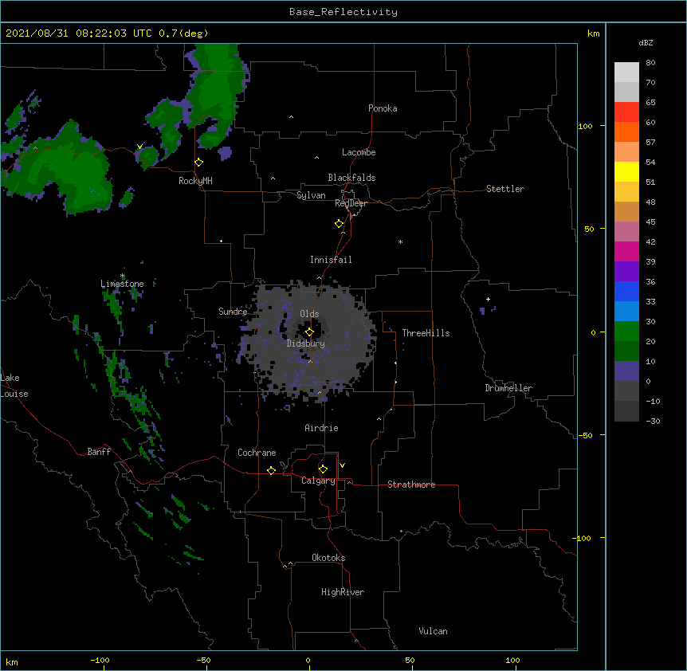
Task: Click the timestamp 2021/08/31 08:22:03 UTC
Action: [x=79, y=33]
